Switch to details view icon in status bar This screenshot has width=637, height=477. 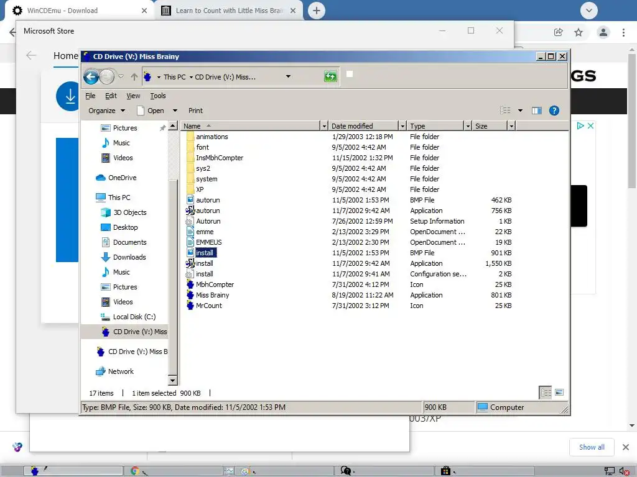click(546, 393)
